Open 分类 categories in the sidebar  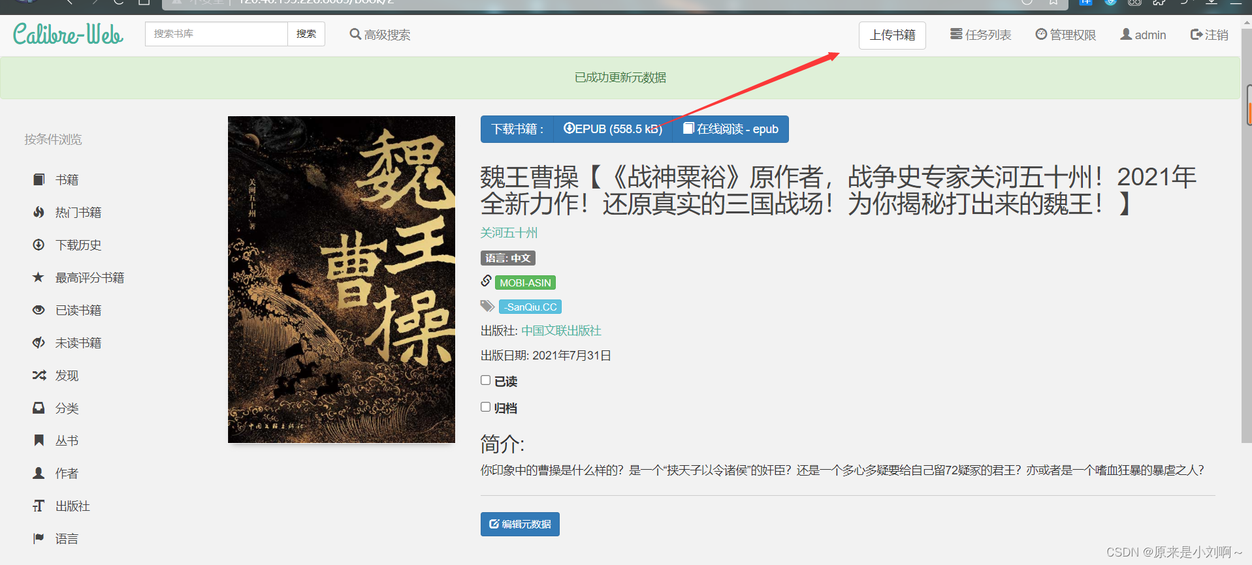click(67, 408)
